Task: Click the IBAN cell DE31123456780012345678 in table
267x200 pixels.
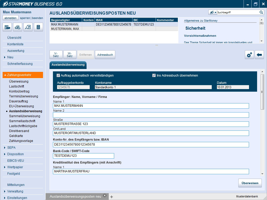Action: pyautogui.click(x=114, y=24)
